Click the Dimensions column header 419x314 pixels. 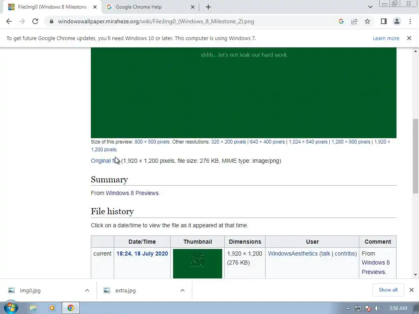click(245, 242)
